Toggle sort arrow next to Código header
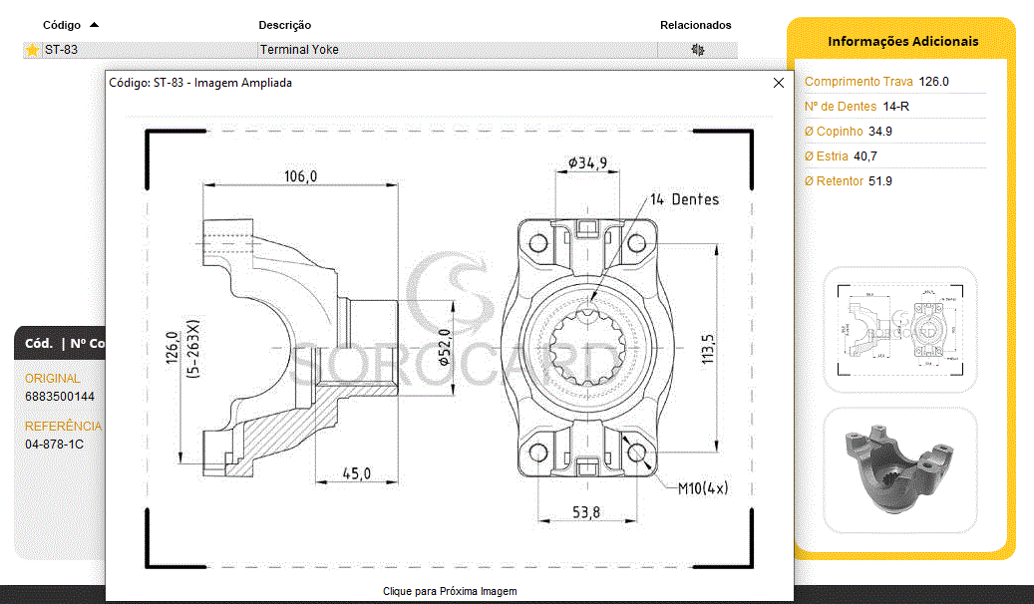Viewport: 1034px width, 604px height. (x=94, y=25)
